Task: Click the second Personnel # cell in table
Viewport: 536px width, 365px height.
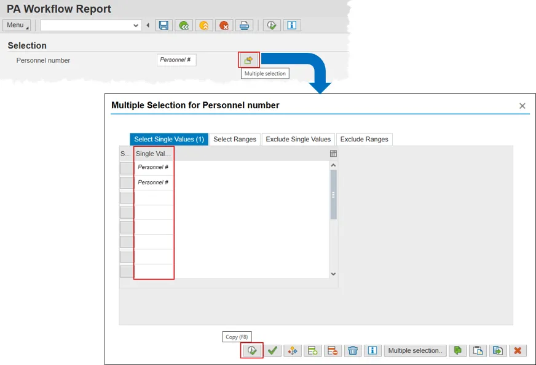Action: tap(154, 182)
